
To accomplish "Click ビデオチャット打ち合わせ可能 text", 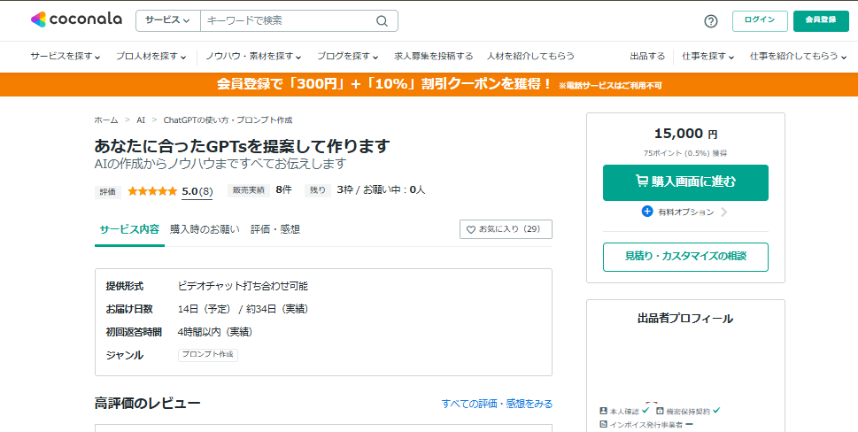I will point(243,286).
